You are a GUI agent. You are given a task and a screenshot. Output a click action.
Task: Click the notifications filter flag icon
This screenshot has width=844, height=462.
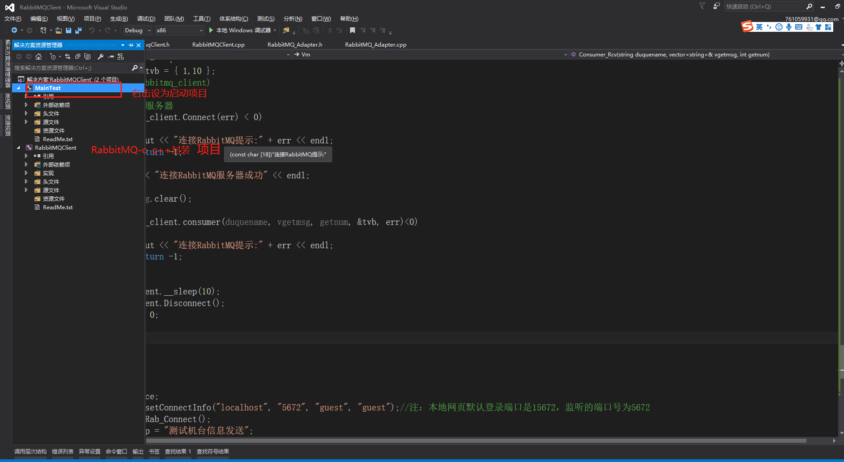tap(702, 6)
